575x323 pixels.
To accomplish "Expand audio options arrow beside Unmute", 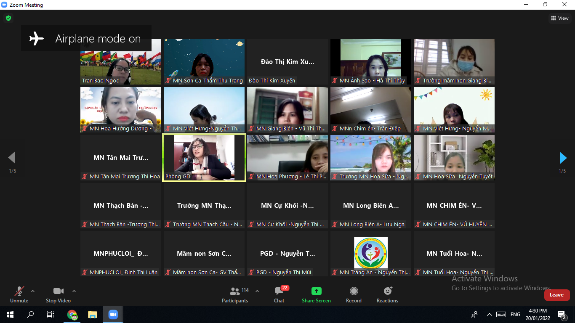I will click(33, 291).
